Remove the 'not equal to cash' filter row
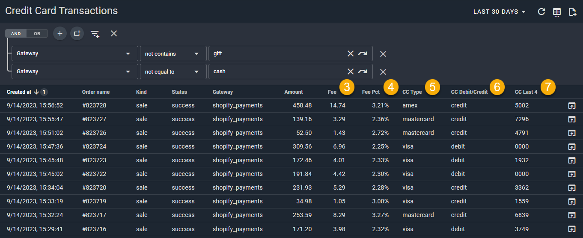Screen dimensions: 583x238 tap(383, 71)
